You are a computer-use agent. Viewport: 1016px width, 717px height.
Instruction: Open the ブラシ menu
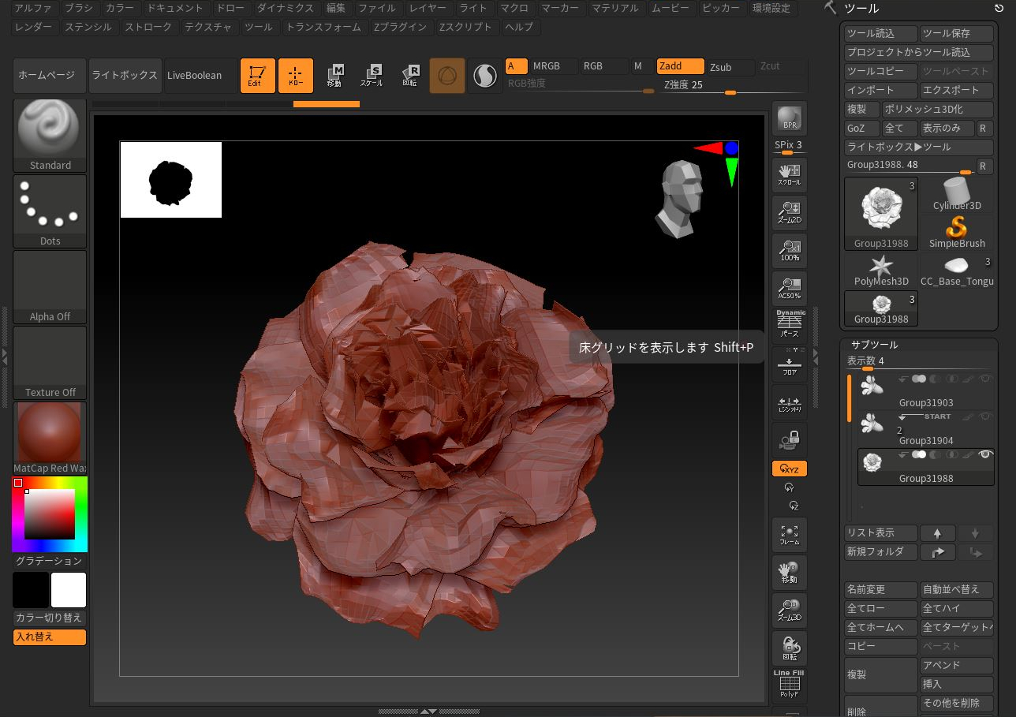click(x=78, y=9)
